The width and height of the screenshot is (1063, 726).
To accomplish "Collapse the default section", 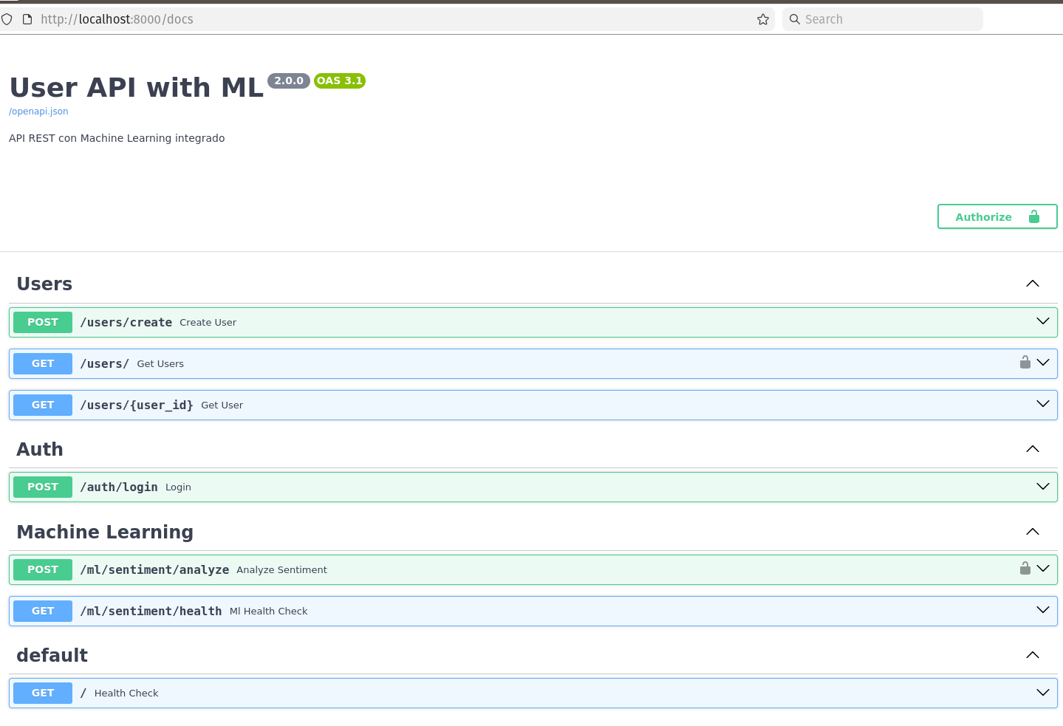I will [x=1032, y=655].
